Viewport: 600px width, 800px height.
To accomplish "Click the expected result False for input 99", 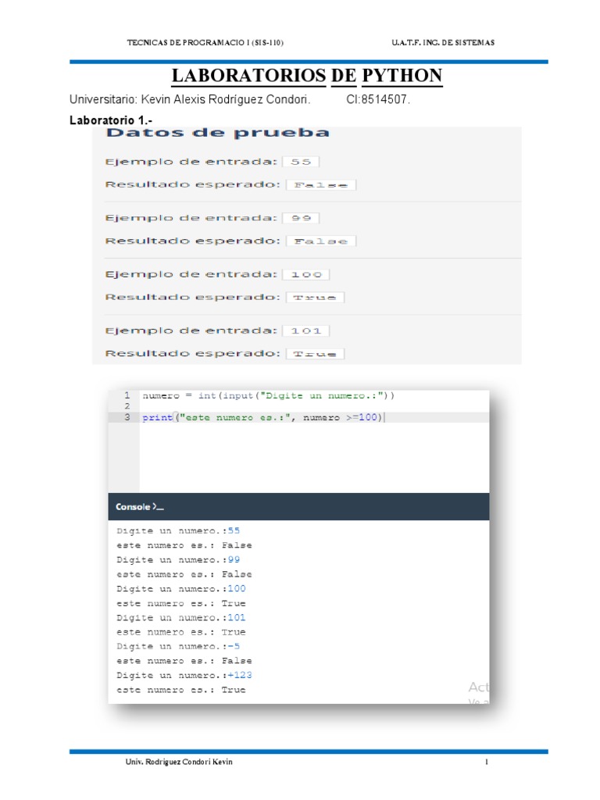I will point(321,241).
